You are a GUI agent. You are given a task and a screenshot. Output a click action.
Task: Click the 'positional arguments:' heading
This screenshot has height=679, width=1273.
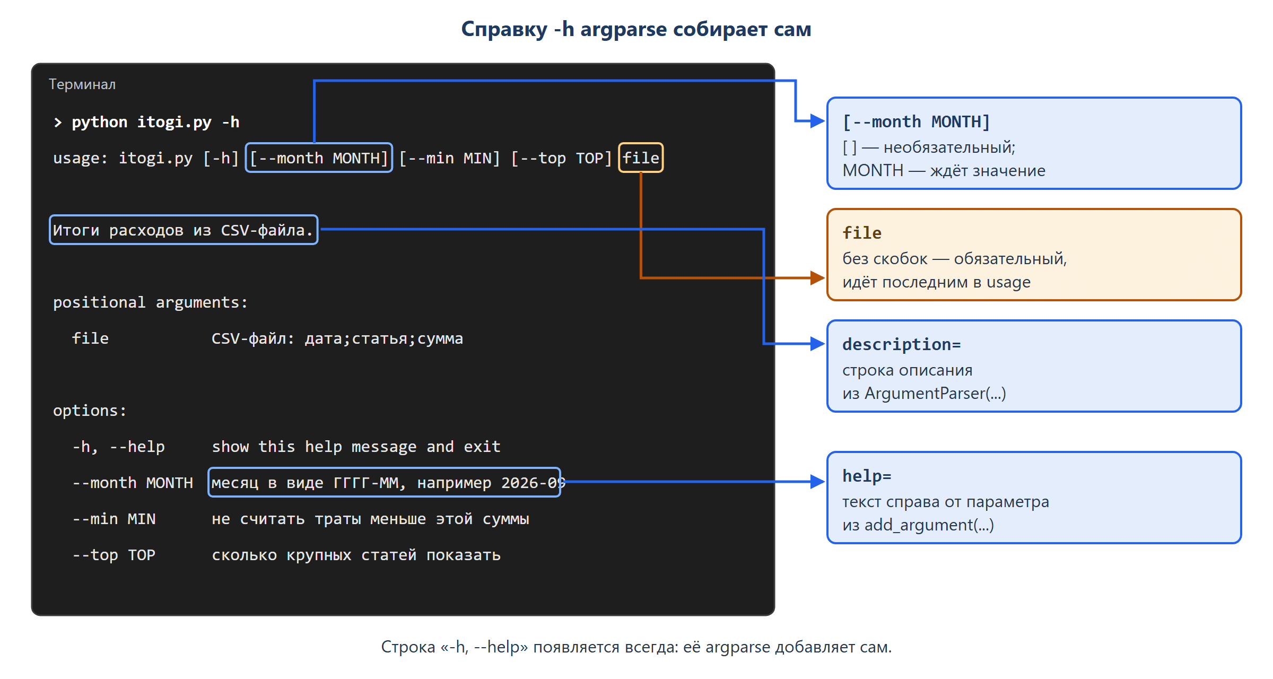pos(151,302)
